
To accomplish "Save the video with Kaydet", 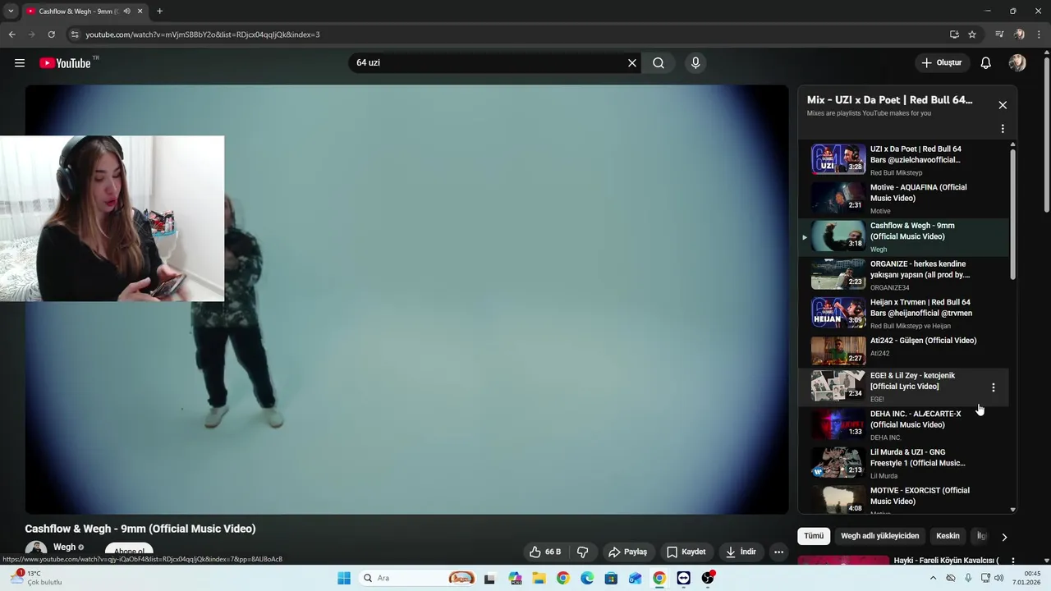I will pos(686,552).
